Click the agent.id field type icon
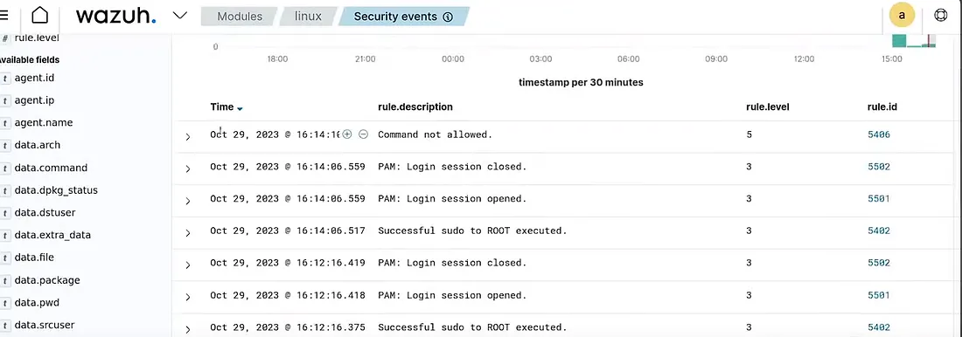 pyautogui.click(x=5, y=79)
